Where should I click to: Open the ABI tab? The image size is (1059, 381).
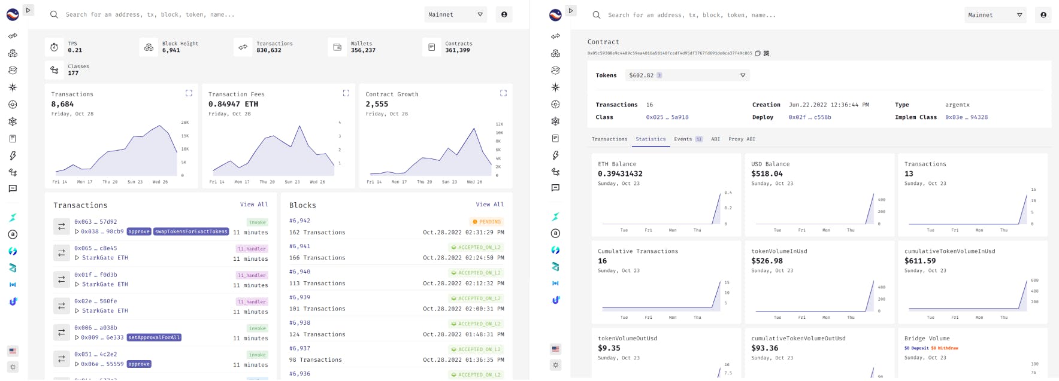tap(715, 139)
